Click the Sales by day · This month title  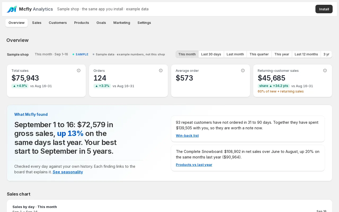[35, 207]
